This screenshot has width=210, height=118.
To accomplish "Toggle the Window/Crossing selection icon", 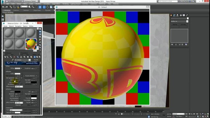I will tap(40, 7).
